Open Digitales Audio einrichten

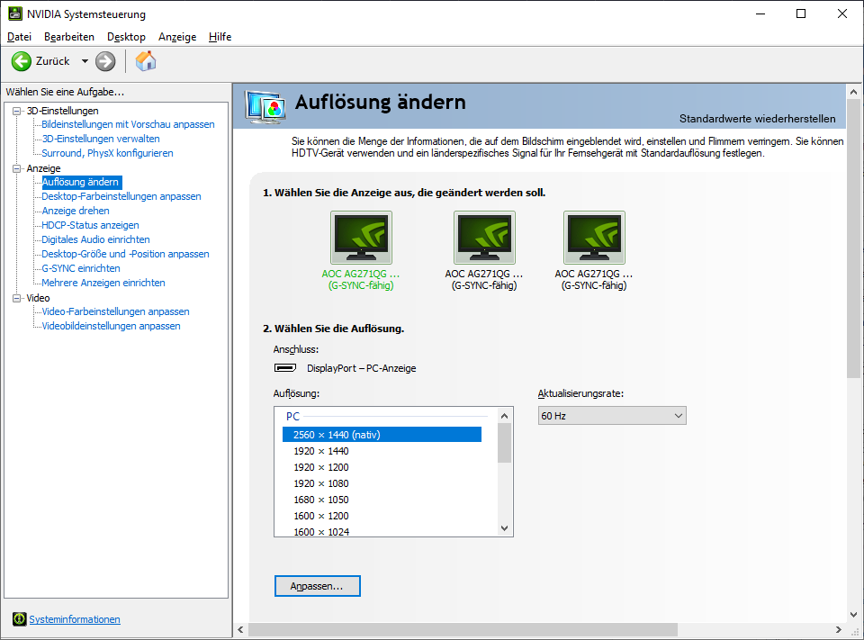(x=96, y=239)
